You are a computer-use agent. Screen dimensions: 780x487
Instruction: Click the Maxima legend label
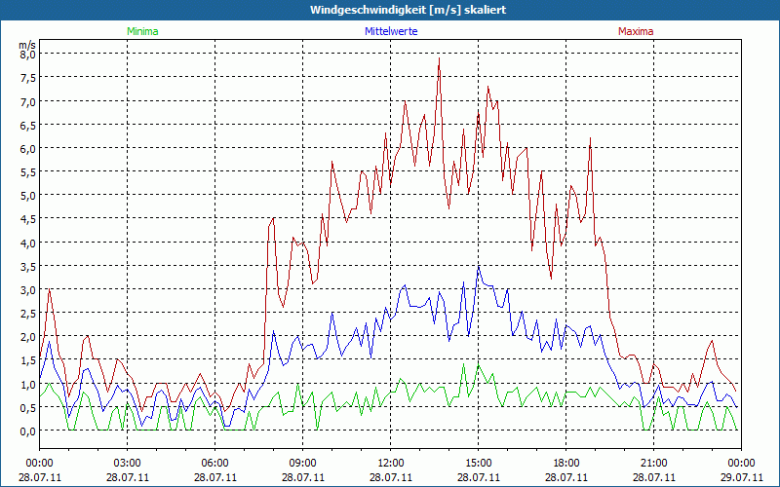pyautogui.click(x=636, y=31)
